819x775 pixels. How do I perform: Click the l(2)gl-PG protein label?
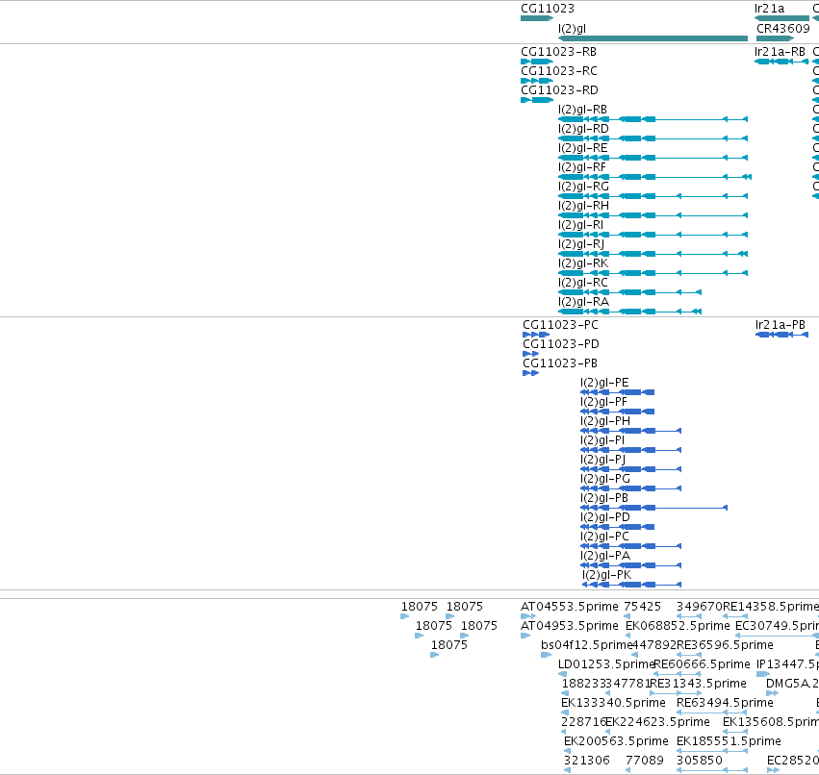coord(605,479)
